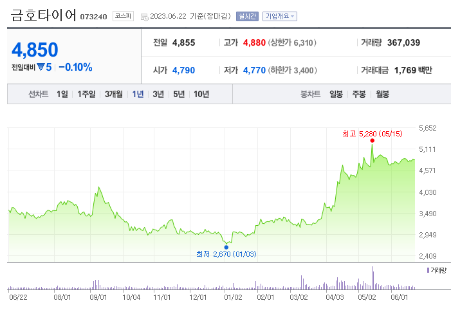Image resolution: width=451 pixels, height=312 pixels.
Task: Click the 11/01 x-axis date label
Action: (162, 297)
